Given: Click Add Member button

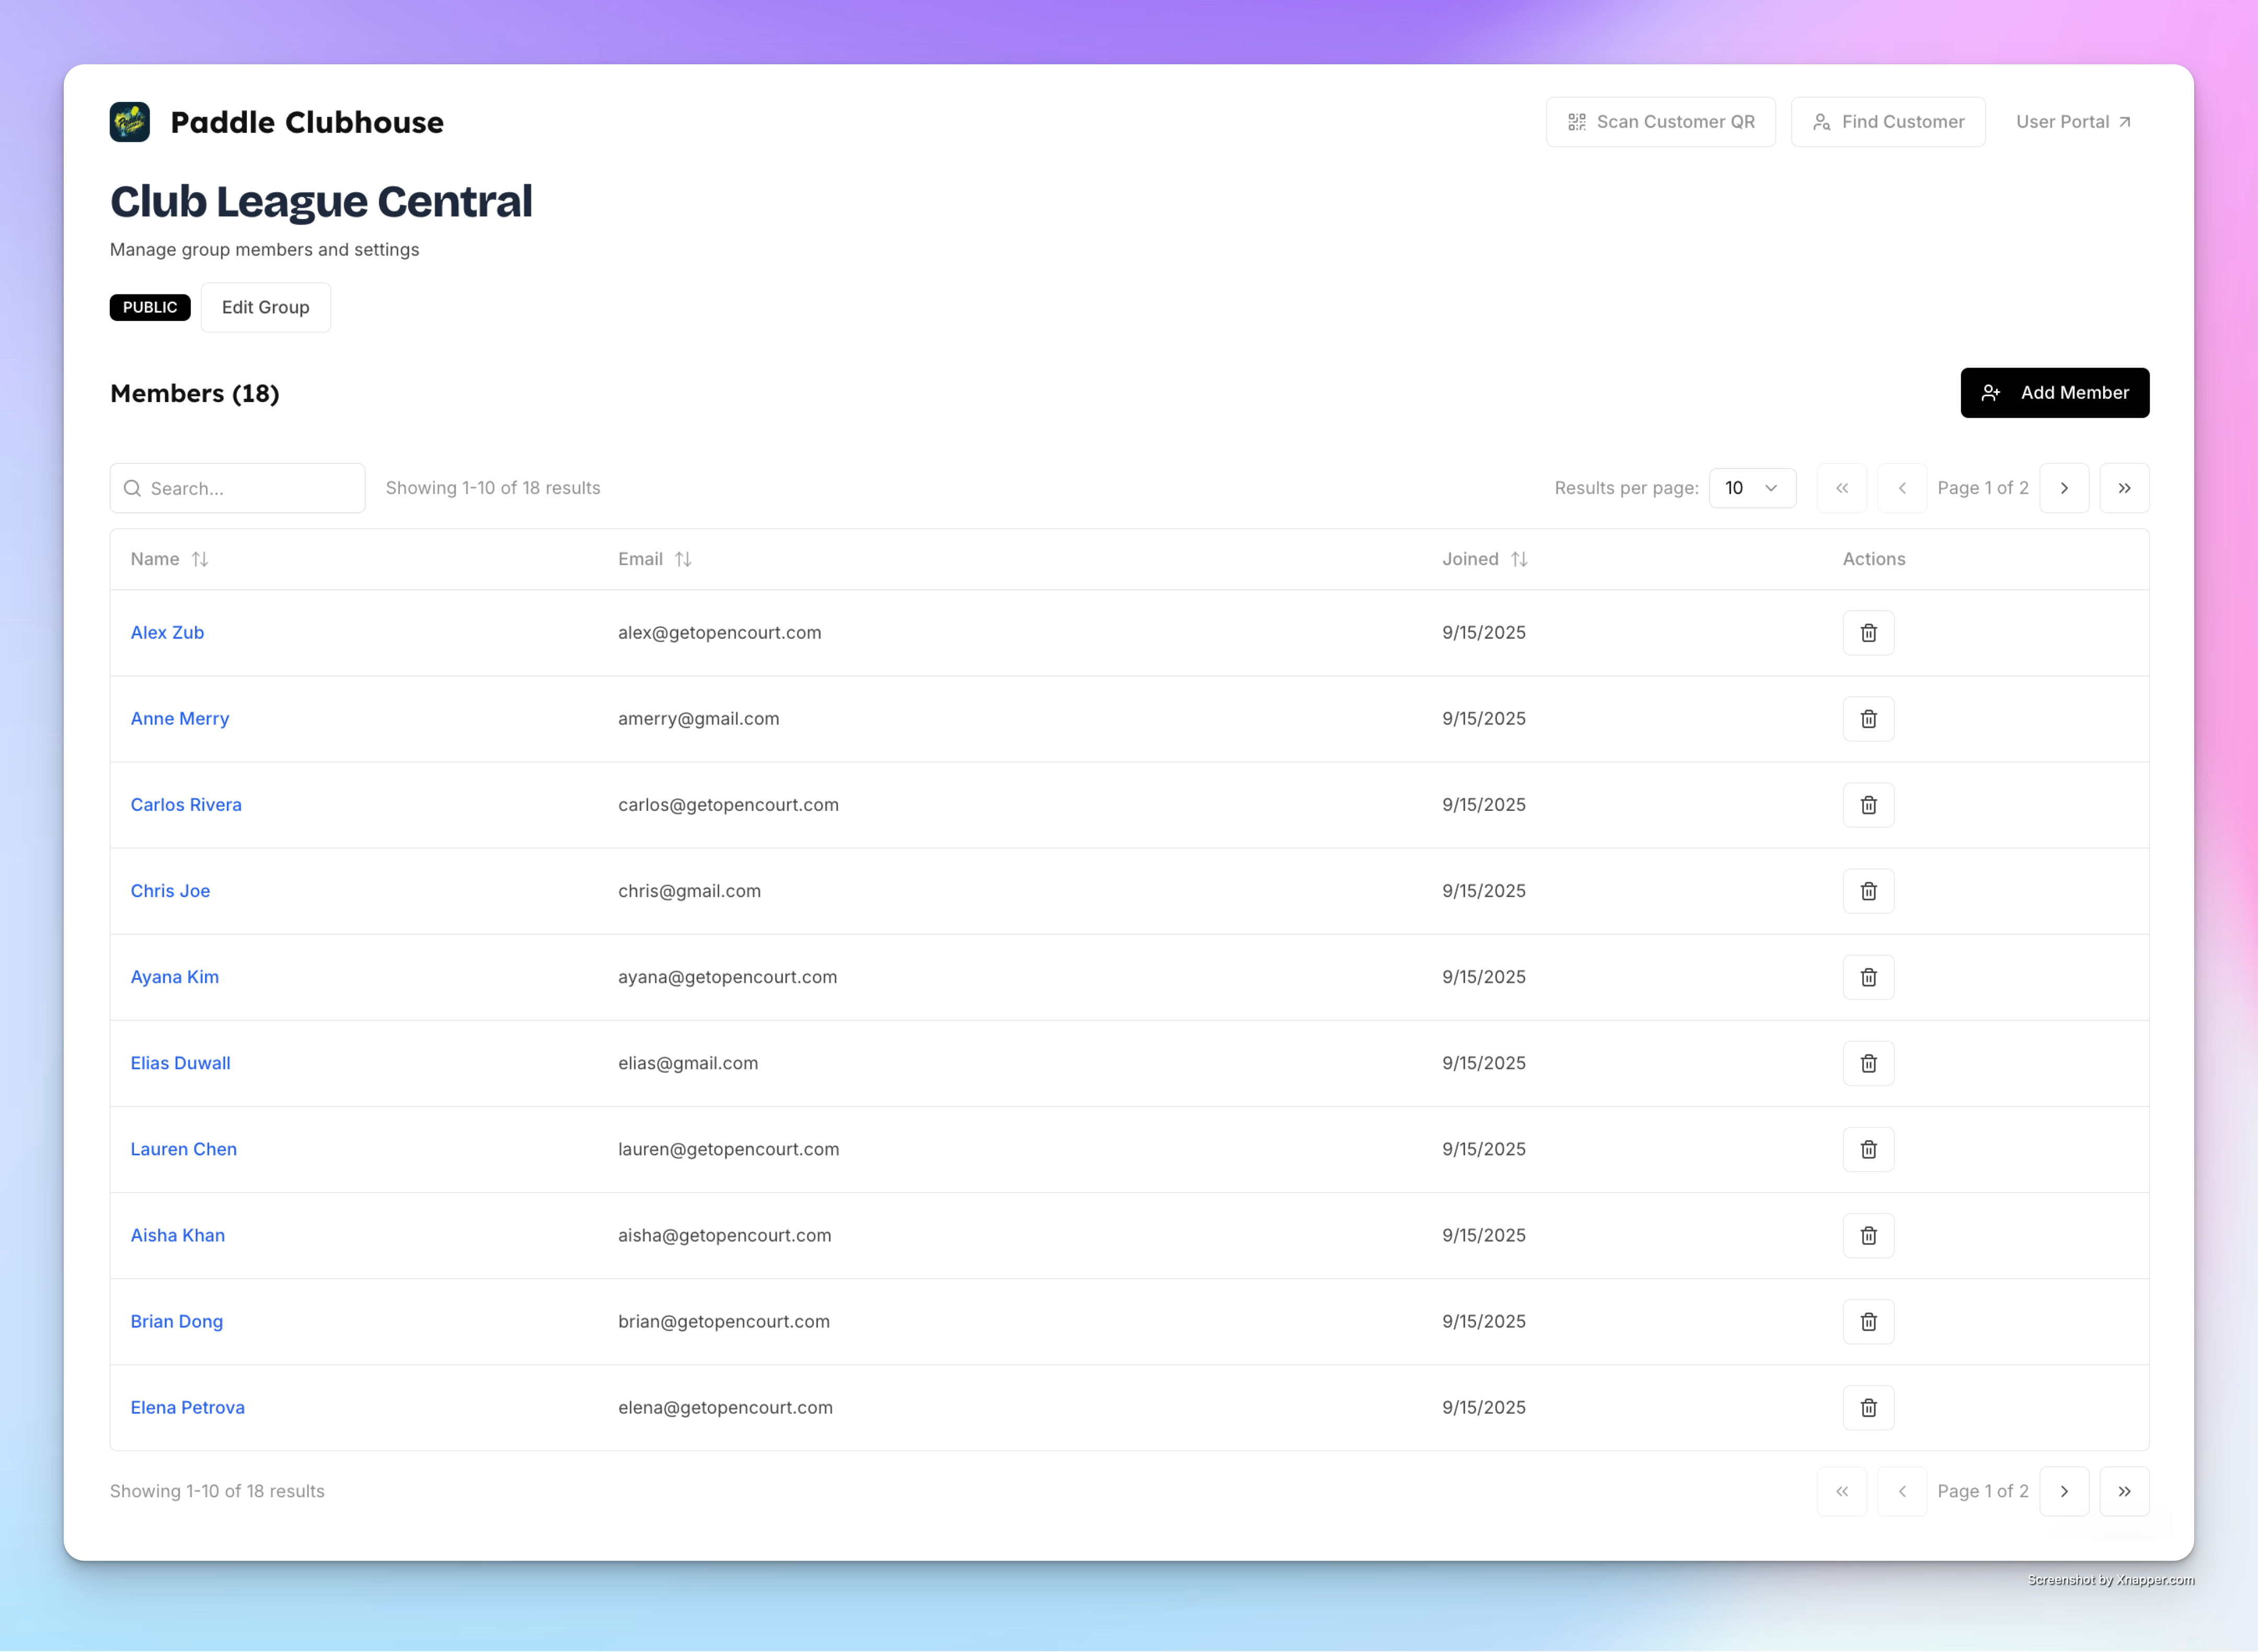Looking at the screenshot, I should click(x=2054, y=393).
